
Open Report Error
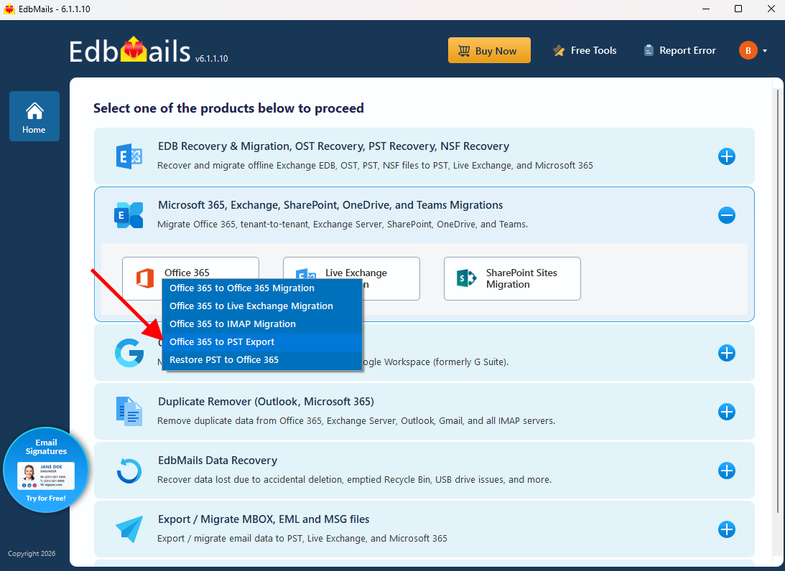click(679, 50)
